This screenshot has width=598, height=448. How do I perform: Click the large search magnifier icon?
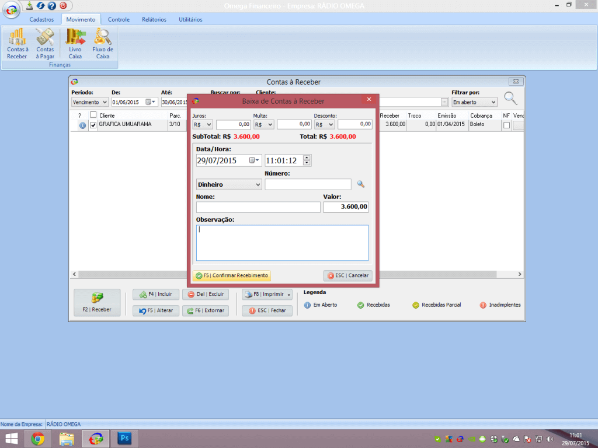click(511, 99)
